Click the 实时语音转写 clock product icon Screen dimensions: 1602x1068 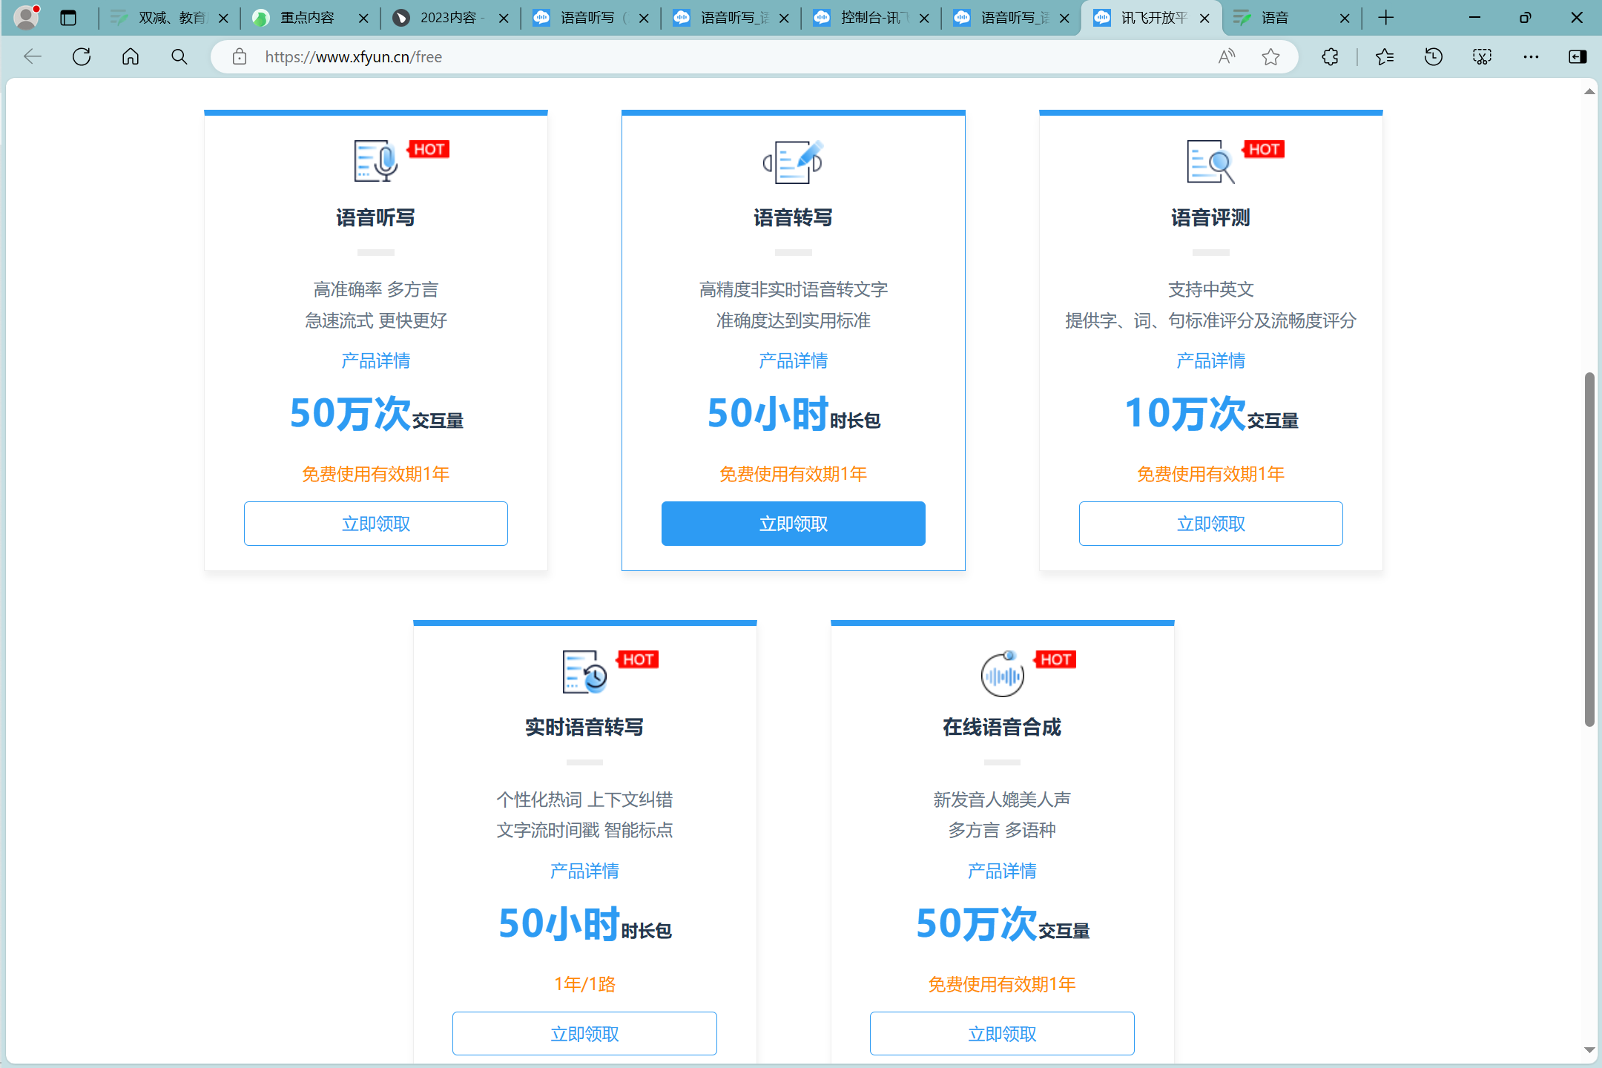(584, 671)
